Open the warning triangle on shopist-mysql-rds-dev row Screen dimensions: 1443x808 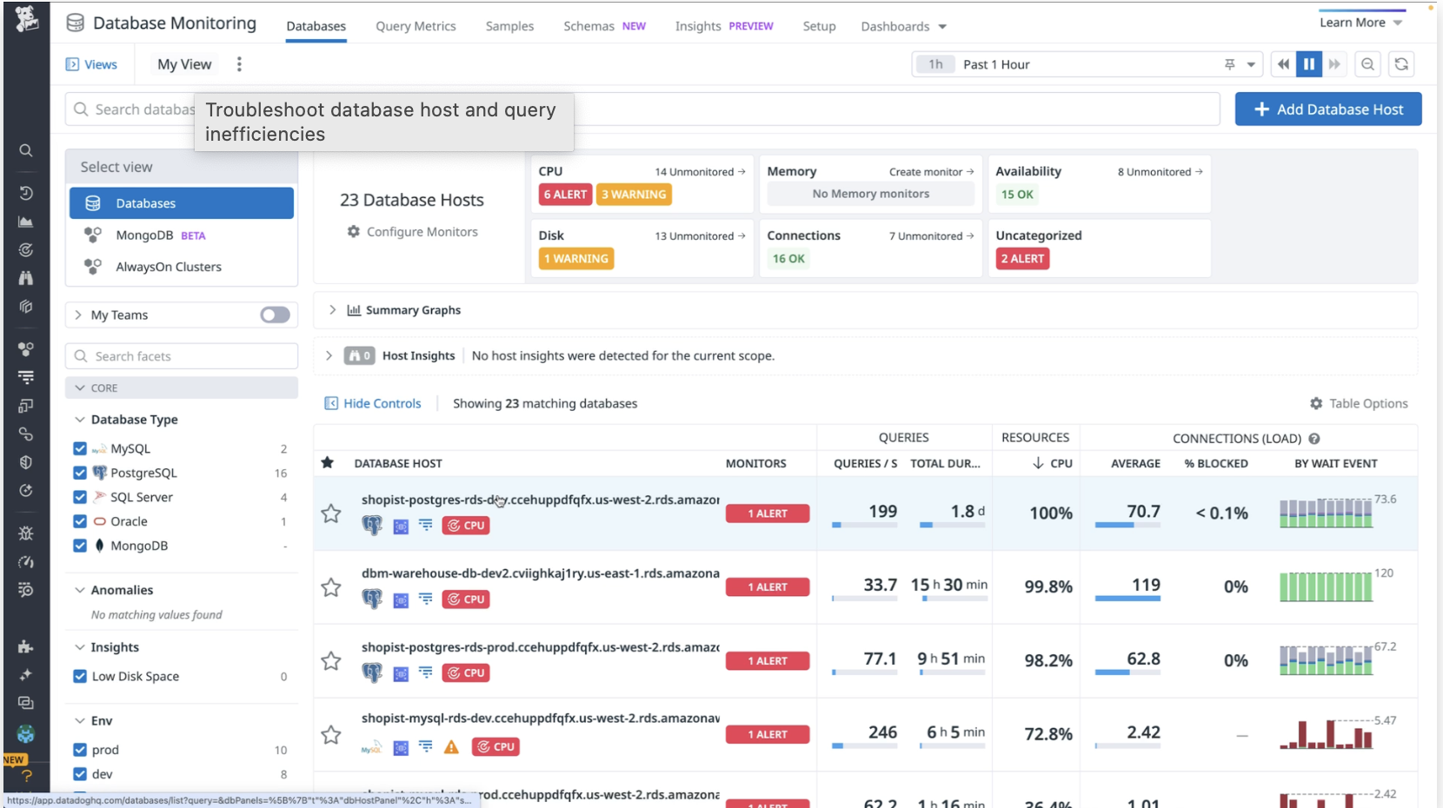[451, 746]
